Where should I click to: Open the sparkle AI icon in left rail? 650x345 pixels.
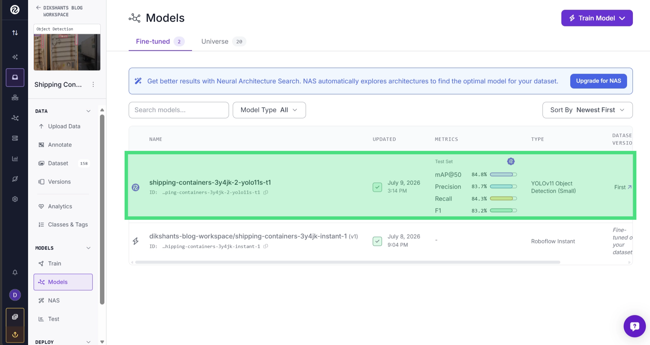click(15, 57)
